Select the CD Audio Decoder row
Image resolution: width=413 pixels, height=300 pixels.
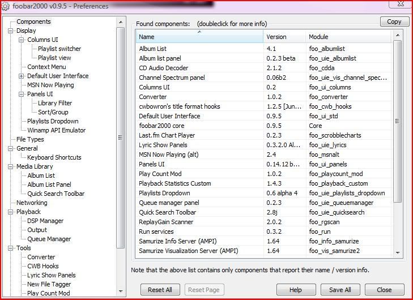tap(263, 68)
